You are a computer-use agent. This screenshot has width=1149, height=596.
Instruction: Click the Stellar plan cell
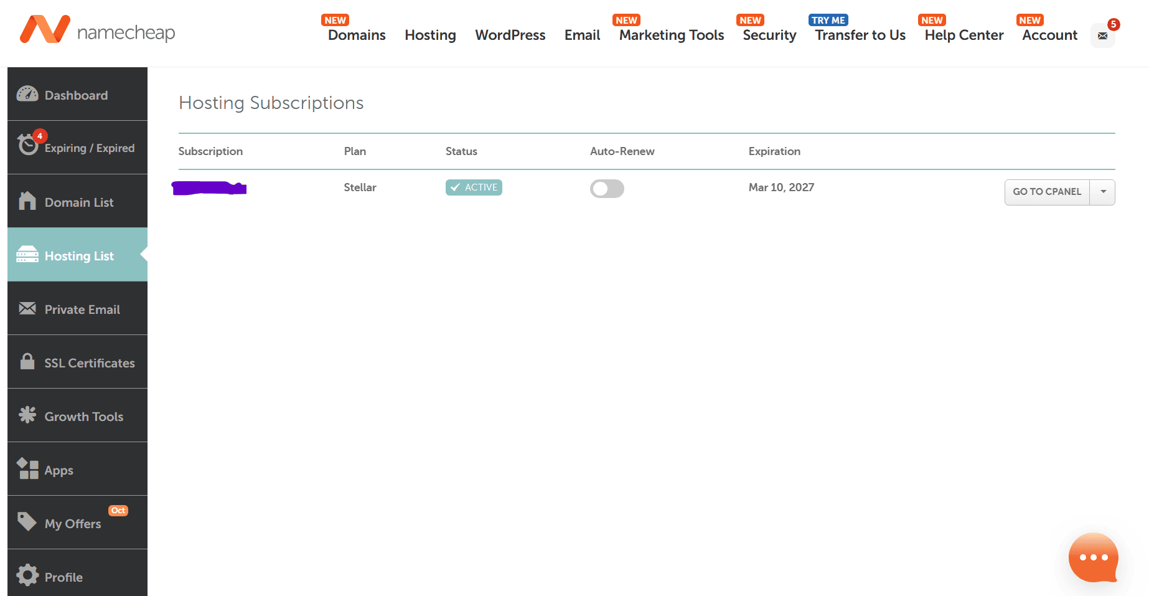360,187
